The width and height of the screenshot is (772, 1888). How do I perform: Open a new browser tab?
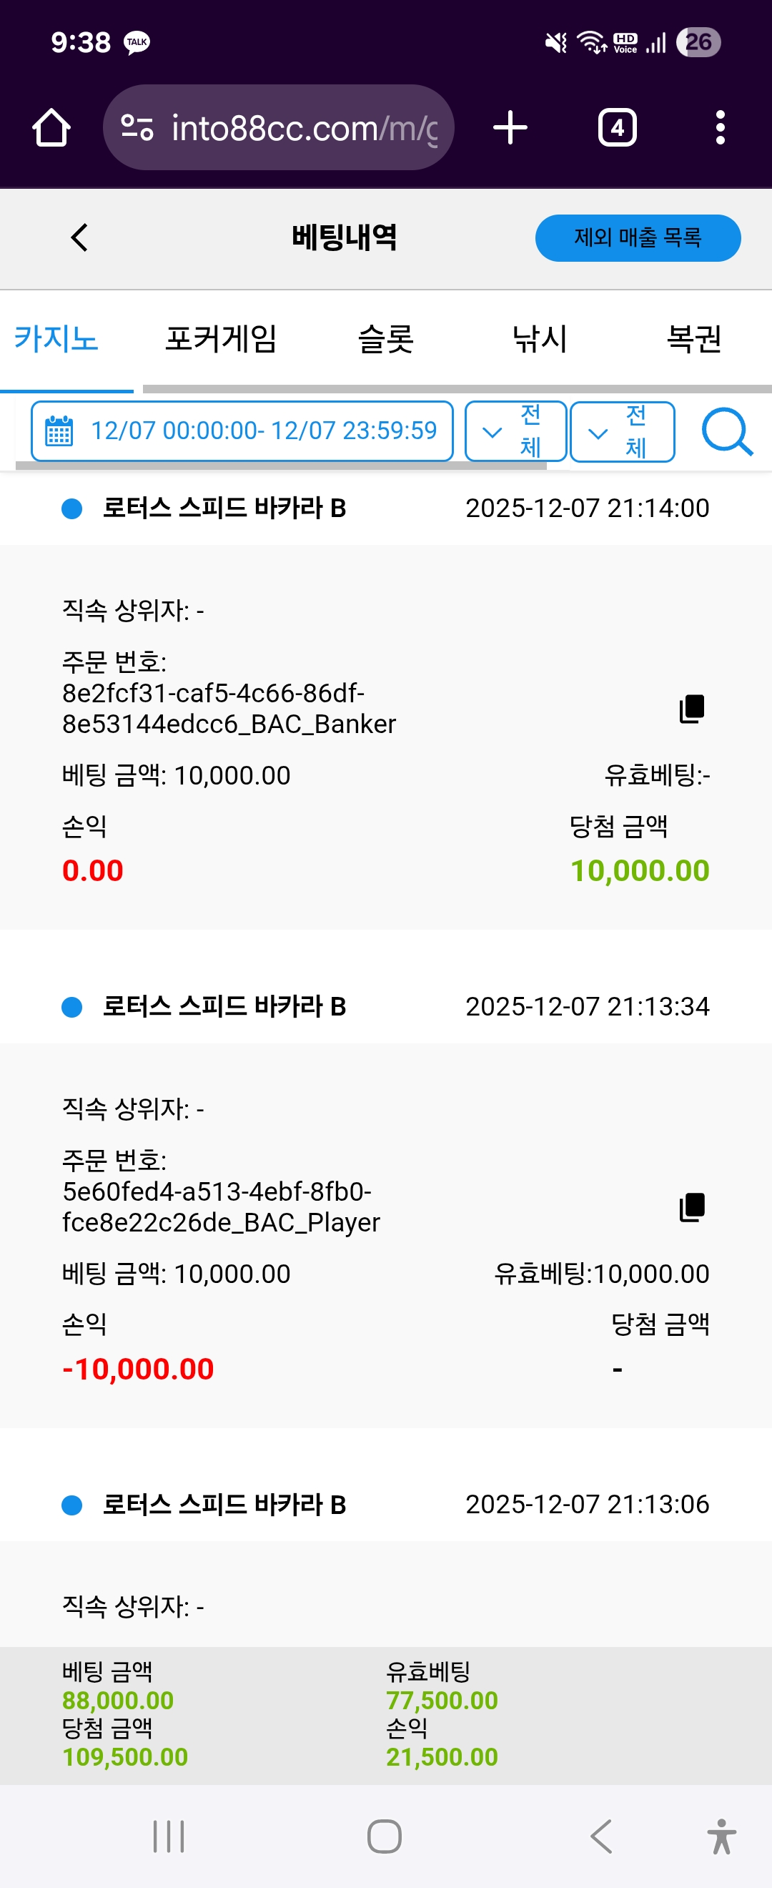(x=510, y=128)
